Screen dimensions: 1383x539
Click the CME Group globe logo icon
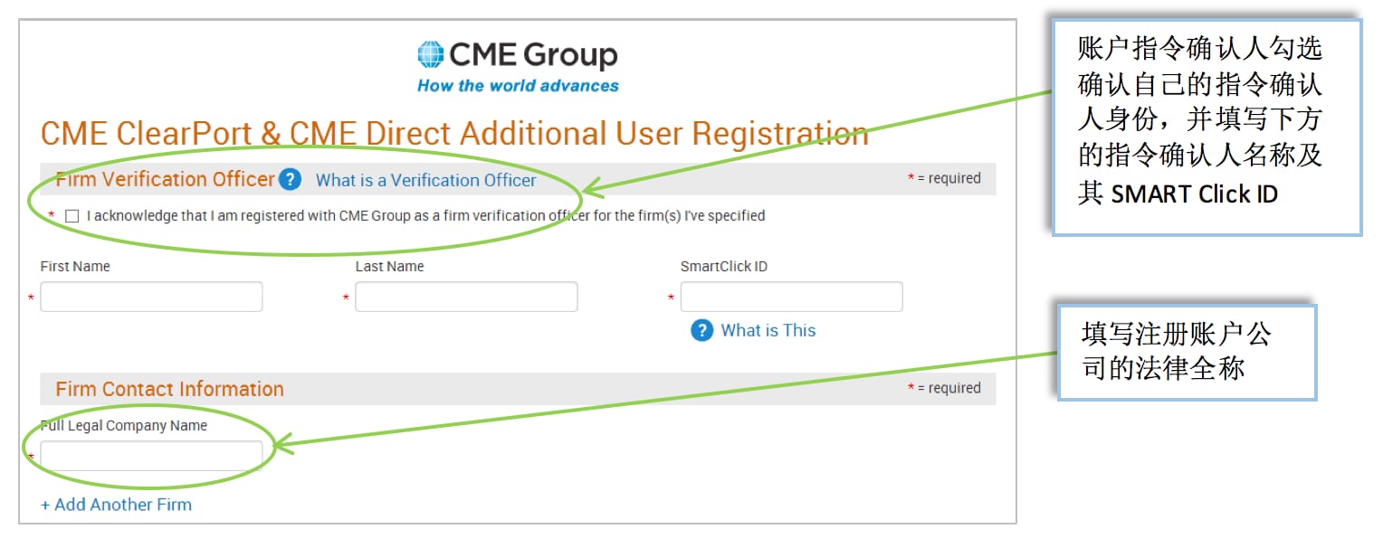(x=431, y=55)
